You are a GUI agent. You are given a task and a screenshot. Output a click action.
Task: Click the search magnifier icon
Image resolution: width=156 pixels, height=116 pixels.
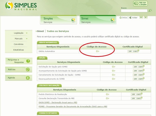click(150, 11)
